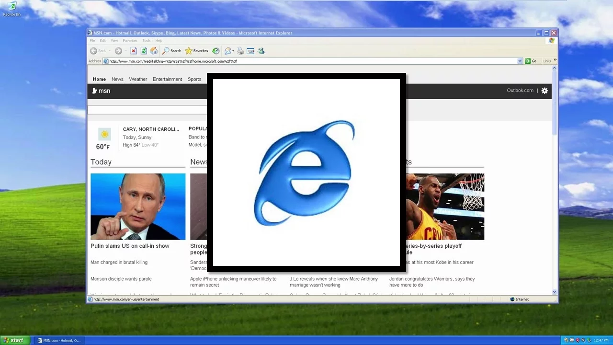Image resolution: width=613 pixels, height=345 pixels.
Task: Open 'Apple iPhone unlocking maneuver' story
Action: [x=233, y=282]
